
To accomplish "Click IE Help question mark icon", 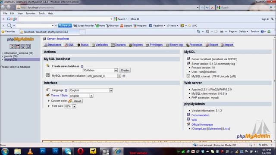I will (262, 31).
